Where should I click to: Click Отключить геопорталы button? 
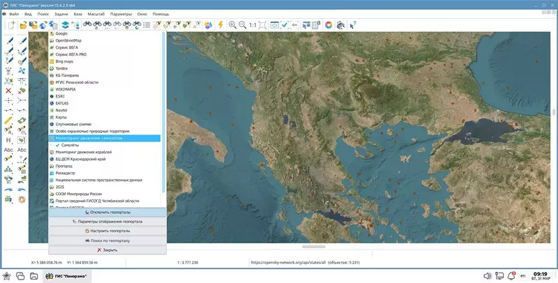(107, 213)
